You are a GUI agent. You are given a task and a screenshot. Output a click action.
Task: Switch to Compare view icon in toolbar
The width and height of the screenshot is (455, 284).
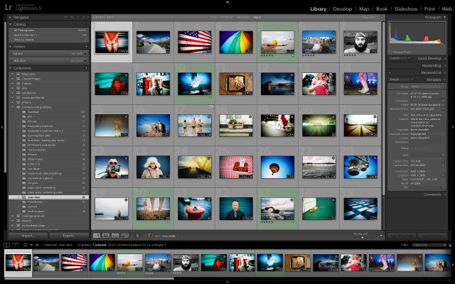[115, 236]
